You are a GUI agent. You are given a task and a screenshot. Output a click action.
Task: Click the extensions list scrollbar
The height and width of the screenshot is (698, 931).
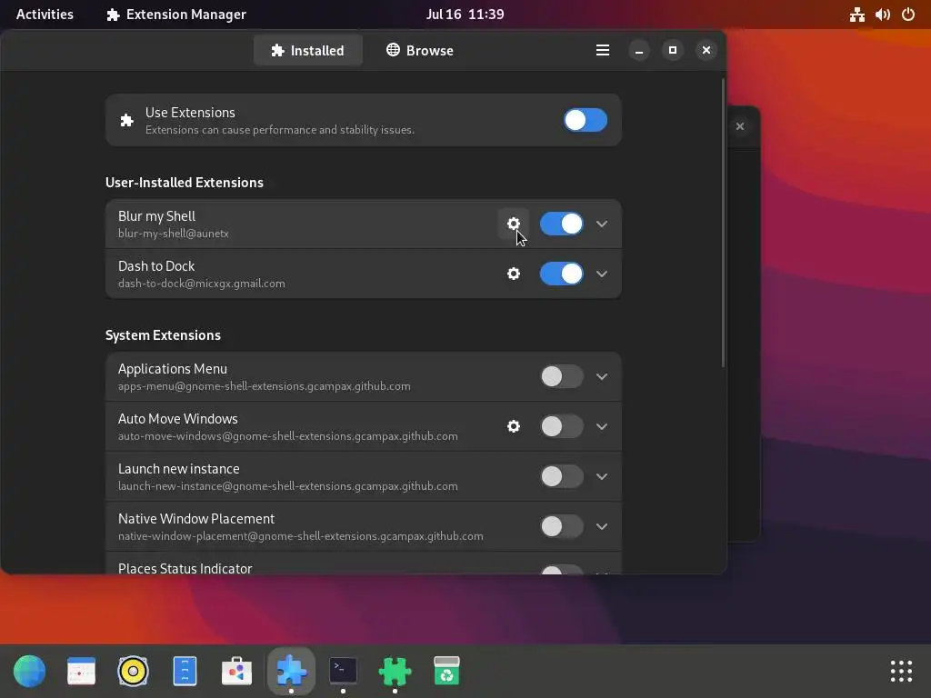[x=723, y=223]
